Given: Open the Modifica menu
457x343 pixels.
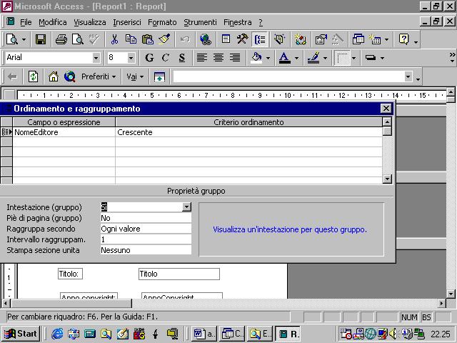Looking at the screenshot, I should 53,22.
